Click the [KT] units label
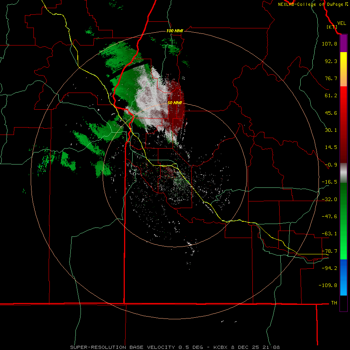This screenshot has height=350, width=350. pyautogui.click(x=332, y=27)
